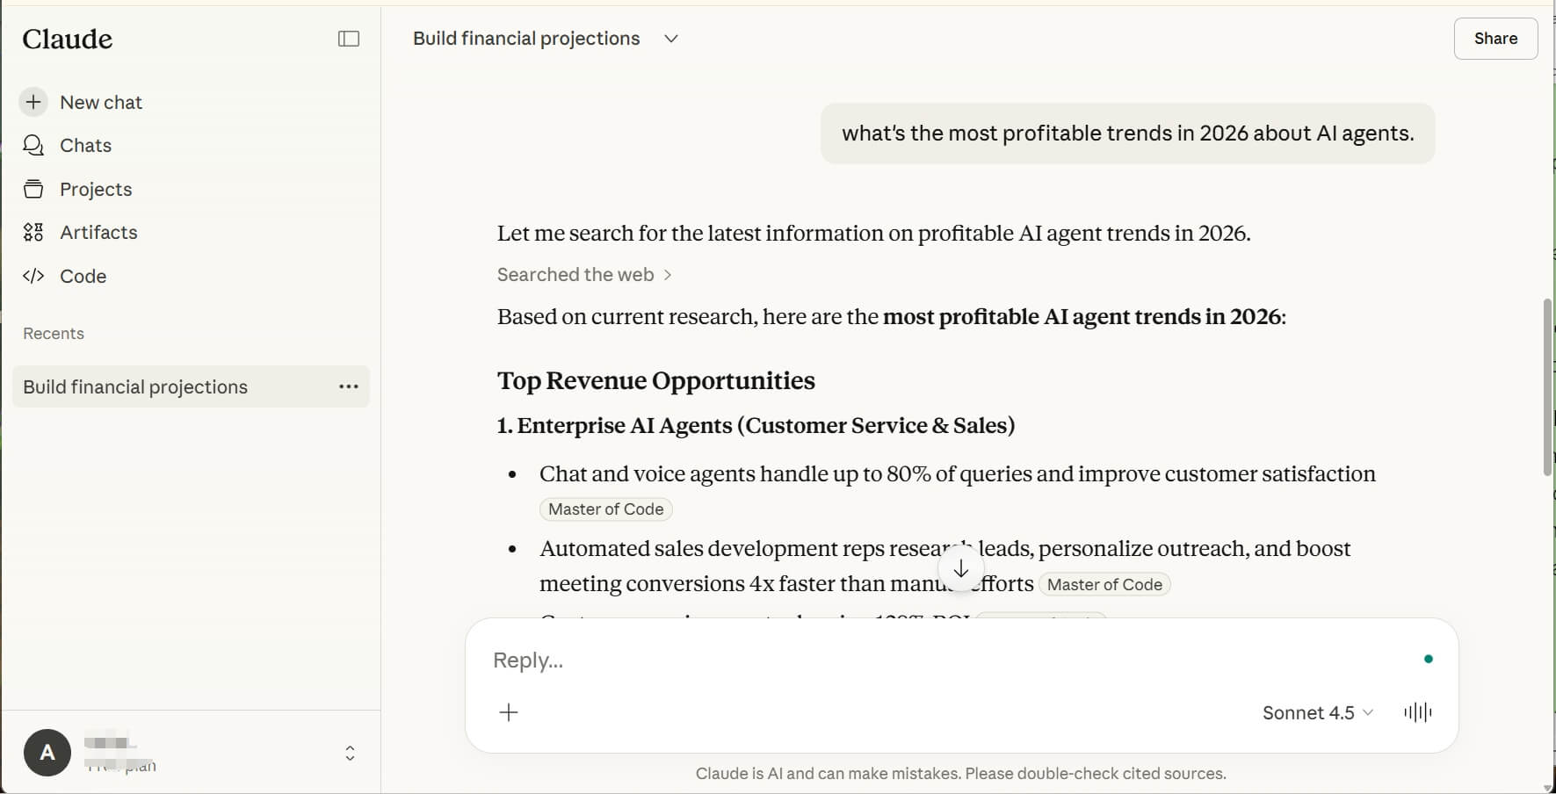Open the Artifacts grid icon
This screenshot has height=794, width=1556.
[33, 233]
